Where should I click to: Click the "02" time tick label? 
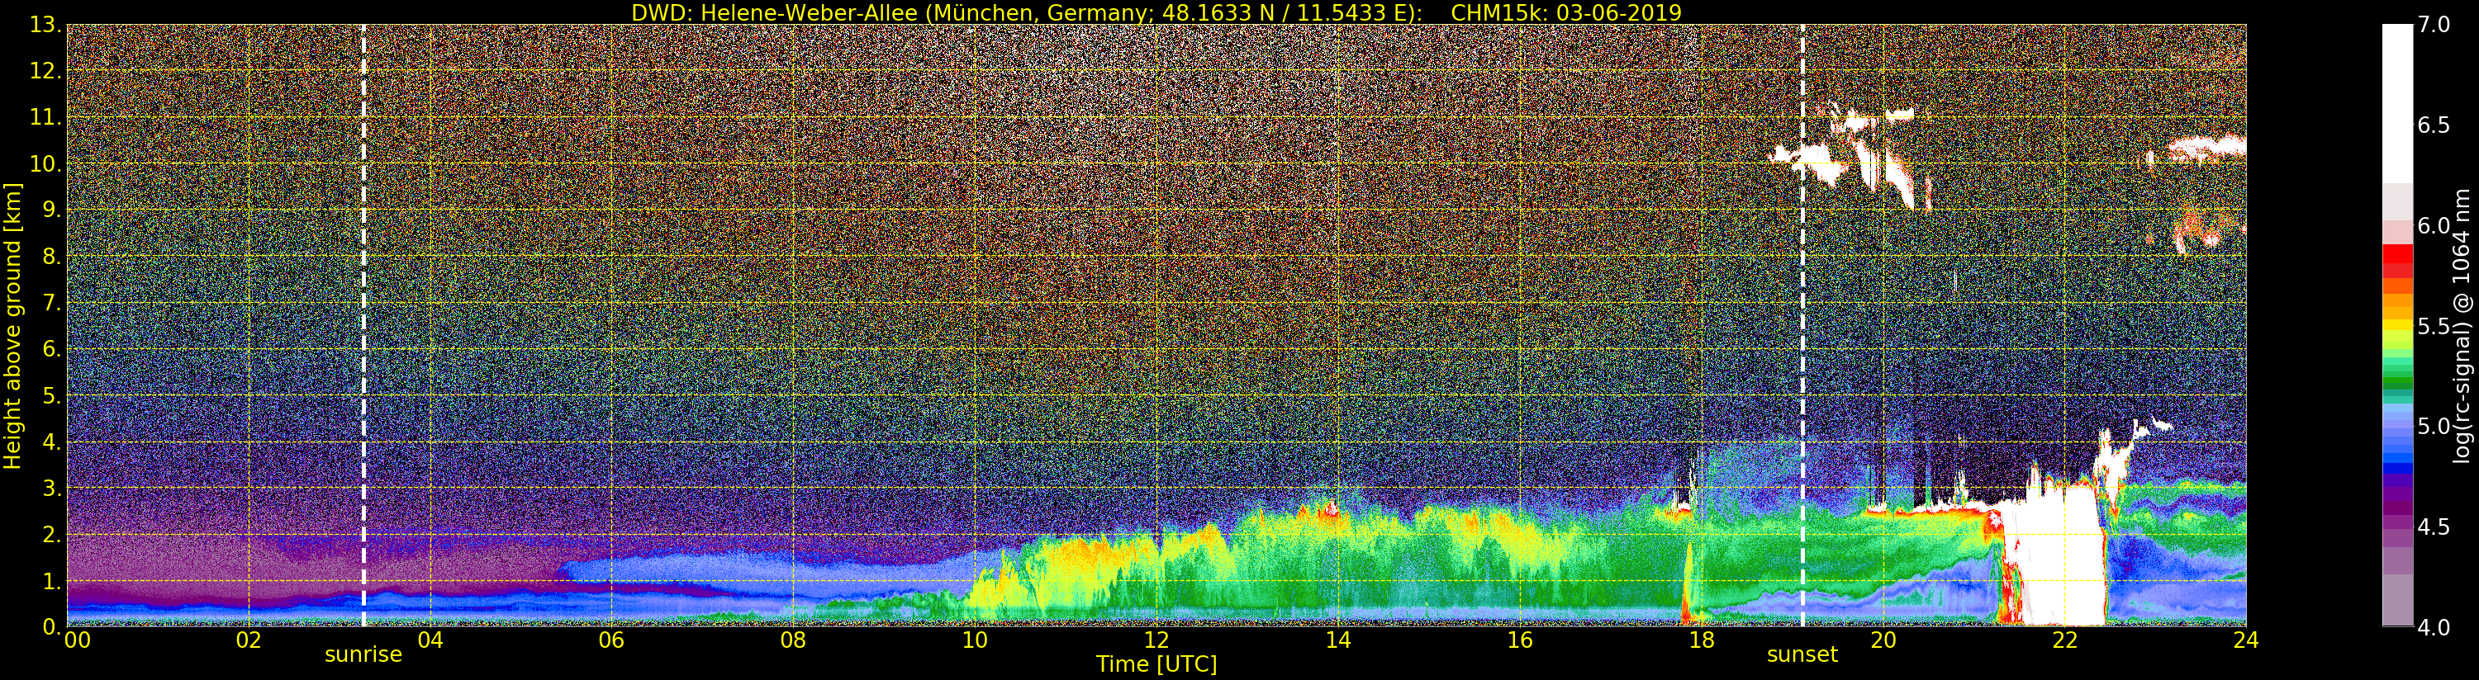coord(249,640)
